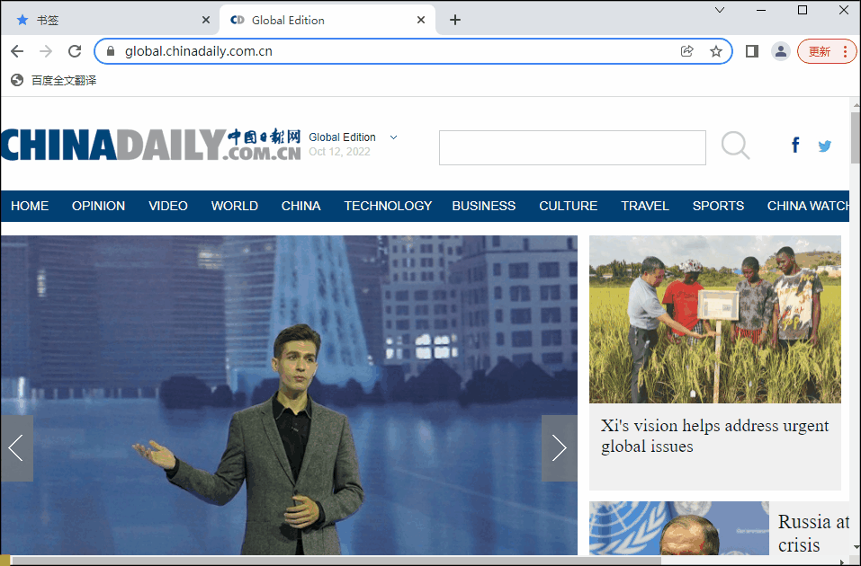Viewport: 861px width, 566px height.
Task: Select BUSINESS in the navigation bar
Action: (x=483, y=206)
